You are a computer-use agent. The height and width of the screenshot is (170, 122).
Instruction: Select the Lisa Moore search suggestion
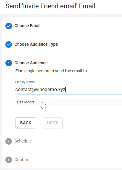(x=69, y=102)
